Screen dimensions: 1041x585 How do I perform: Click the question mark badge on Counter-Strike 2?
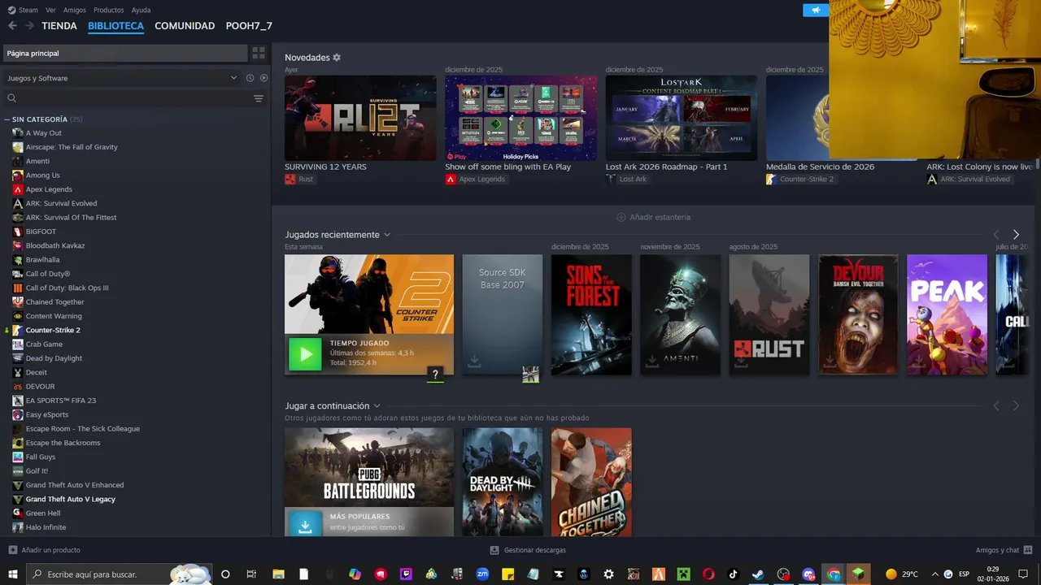point(436,375)
